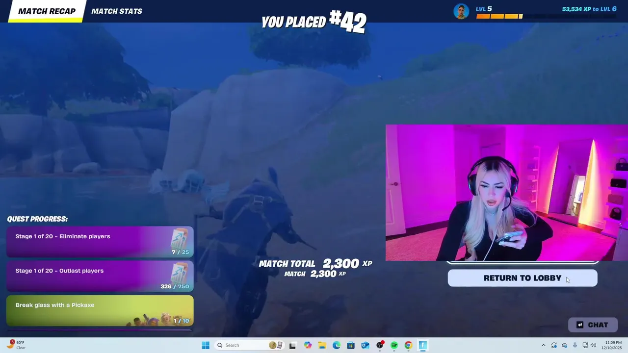The height and width of the screenshot is (353, 628).
Task: Launch Copilot from the taskbar
Action: click(x=308, y=345)
